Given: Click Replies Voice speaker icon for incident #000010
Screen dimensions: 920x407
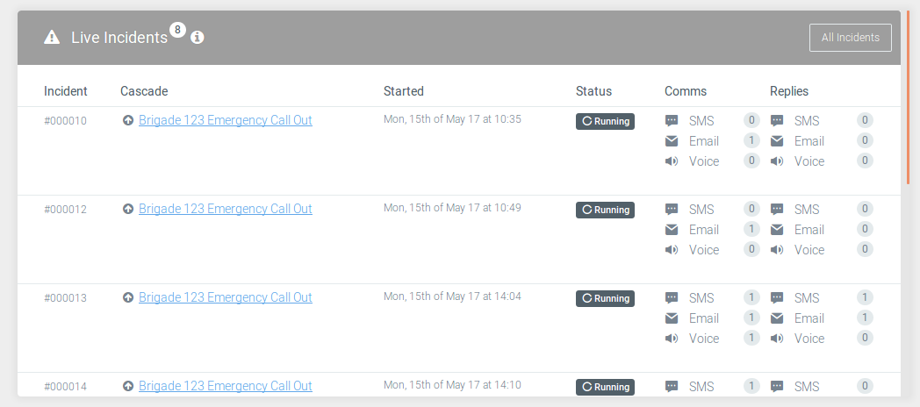Looking at the screenshot, I should coord(777,161).
